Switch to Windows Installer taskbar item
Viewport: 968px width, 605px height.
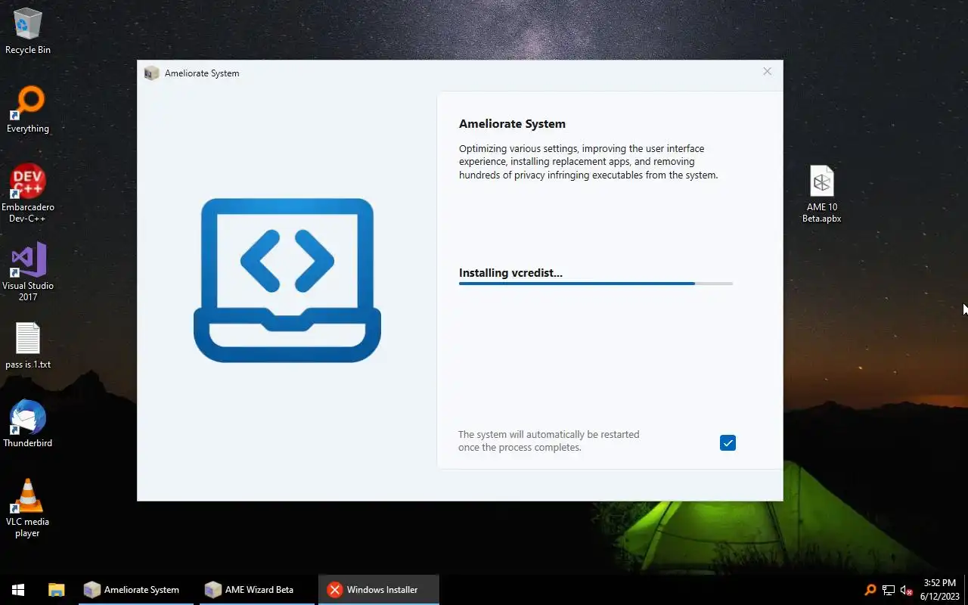(x=378, y=590)
